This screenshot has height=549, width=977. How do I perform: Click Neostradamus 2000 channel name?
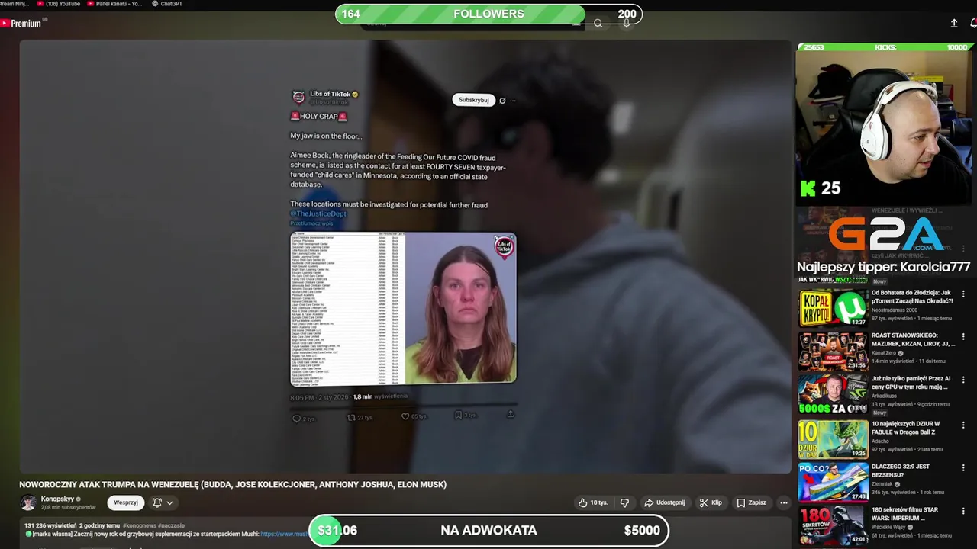[895, 310]
